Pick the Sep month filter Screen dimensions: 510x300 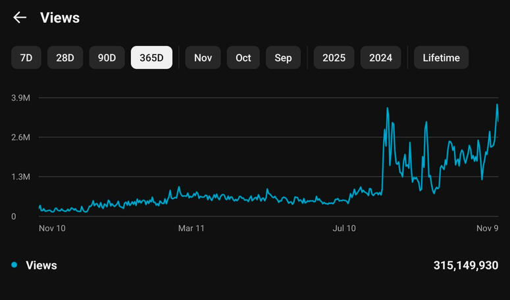pyautogui.click(x=283, y=58)
